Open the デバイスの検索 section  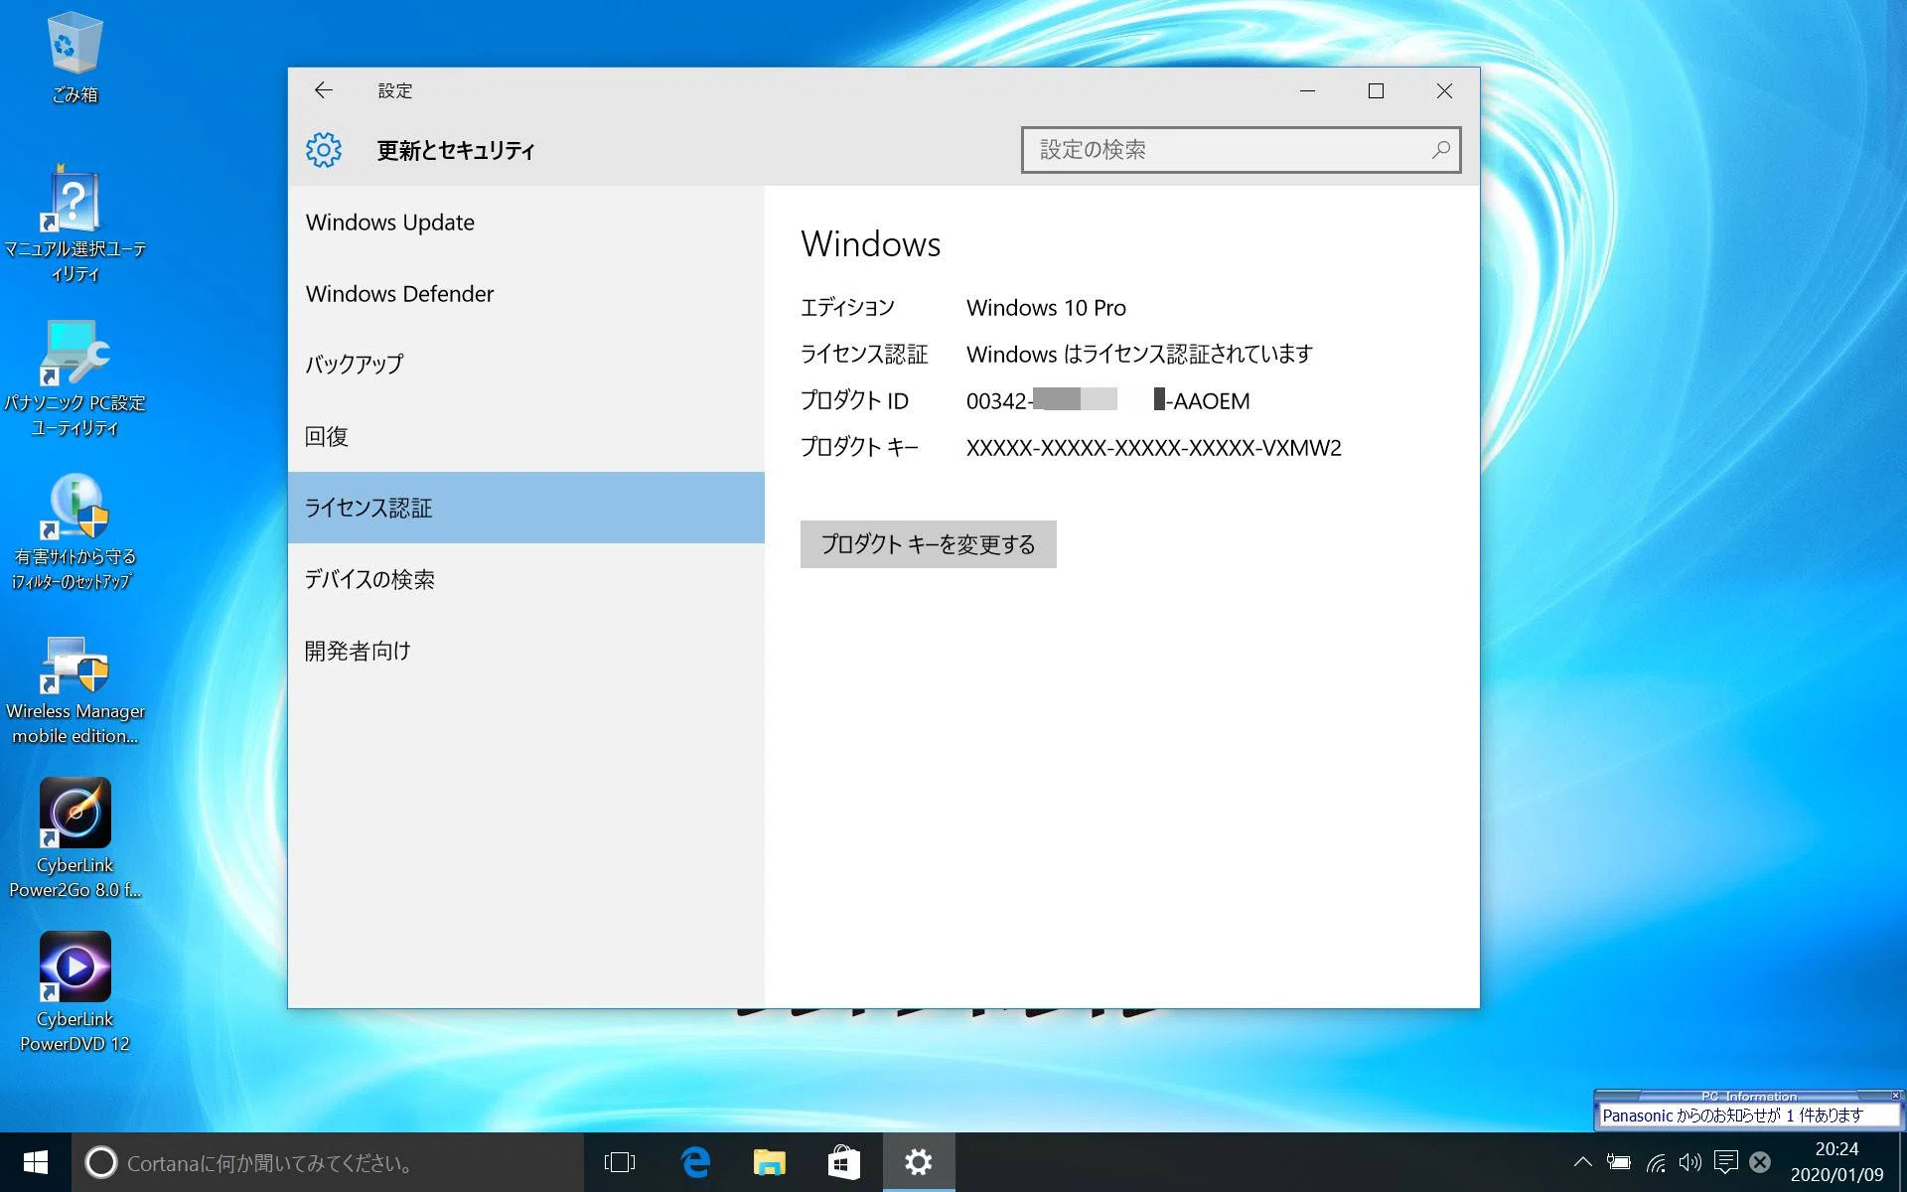coord(526,579)
